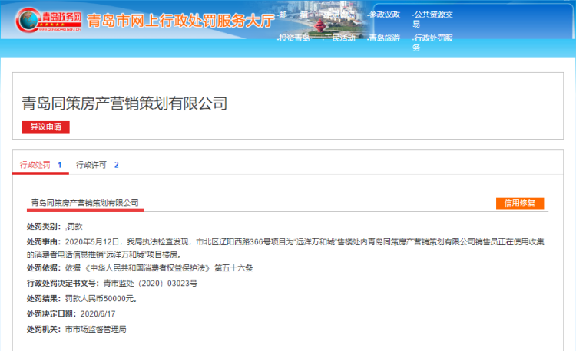Viewport: 576px width, 351px height.
Task: Open the 参政议政 link
Action: point(383,15)
